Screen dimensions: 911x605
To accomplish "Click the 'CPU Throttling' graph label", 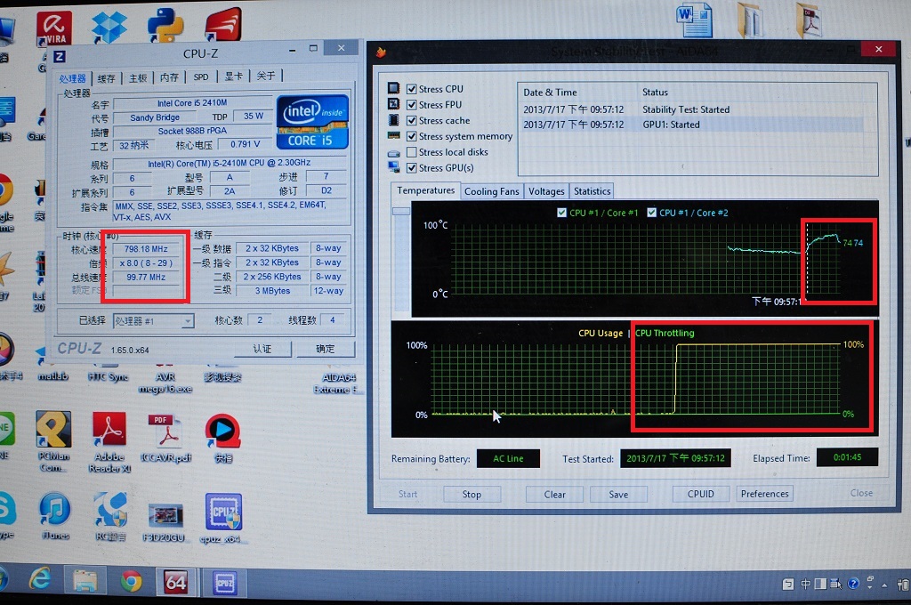I will click(665, 333).
